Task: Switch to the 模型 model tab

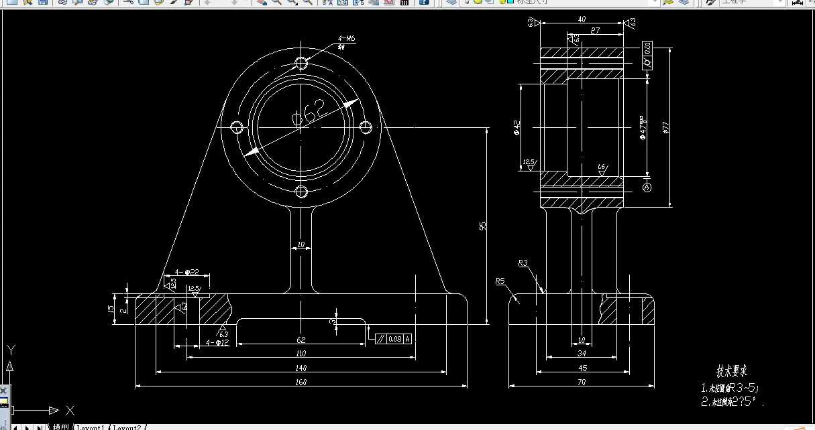Action: pos(62,427)
